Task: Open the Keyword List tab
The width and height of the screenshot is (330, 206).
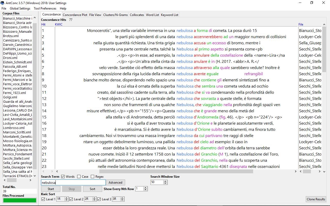Action: coord(170,15)
